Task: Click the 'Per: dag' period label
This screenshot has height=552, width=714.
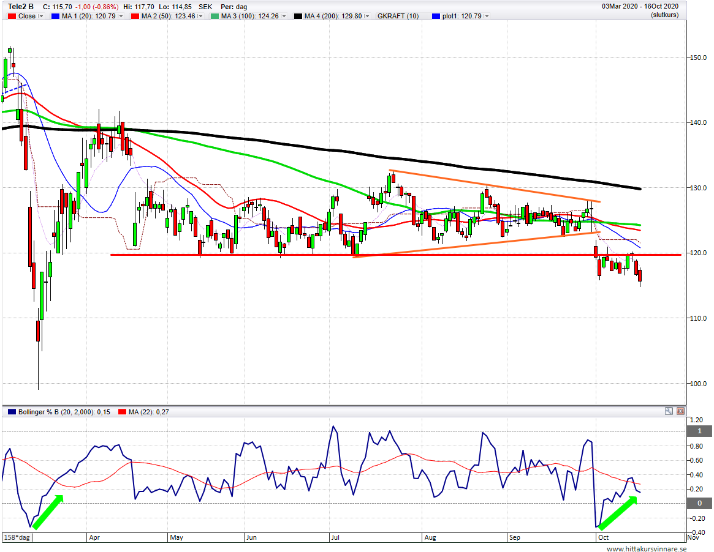Action: click(x=234, y=7)
